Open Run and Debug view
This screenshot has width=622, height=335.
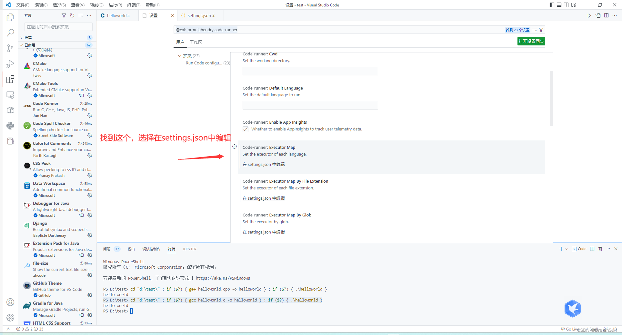click(x=10, y=64)
